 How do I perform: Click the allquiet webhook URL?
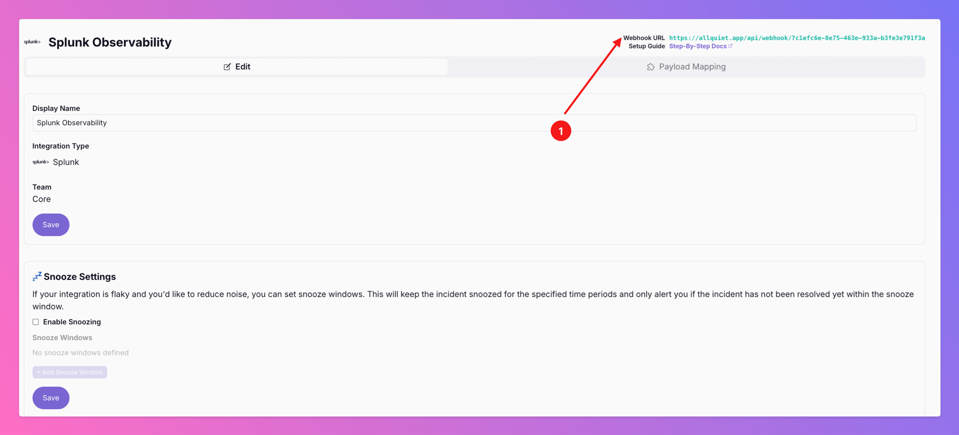[797, 38]
